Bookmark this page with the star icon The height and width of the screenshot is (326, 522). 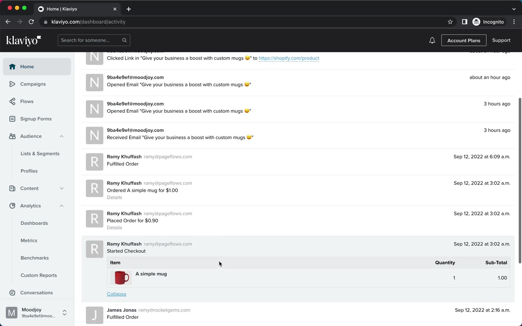450,22
